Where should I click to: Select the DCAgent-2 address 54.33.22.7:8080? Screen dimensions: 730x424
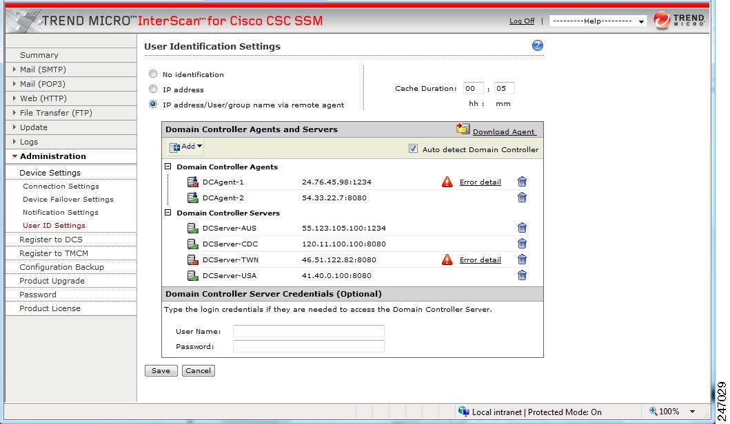tap(334, 198)
